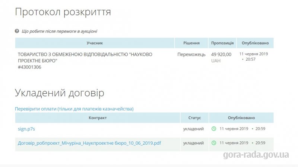Viewport: 298px width, 167px height.
Task: Click publish date in Договір pdf row
Action: click(242, 143)
